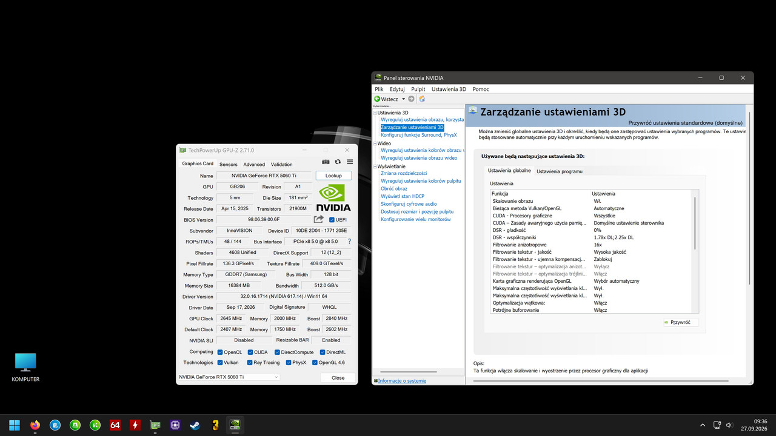Open the GPU-Z hamburger menu
Viewport: 776px width, 436px height.
350,162
